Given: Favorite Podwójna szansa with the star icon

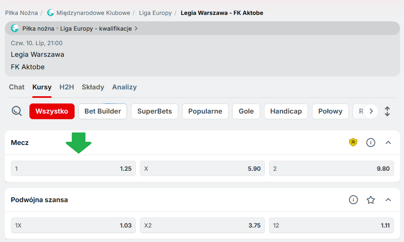Looking at the screenshot, I should point(371,200).
